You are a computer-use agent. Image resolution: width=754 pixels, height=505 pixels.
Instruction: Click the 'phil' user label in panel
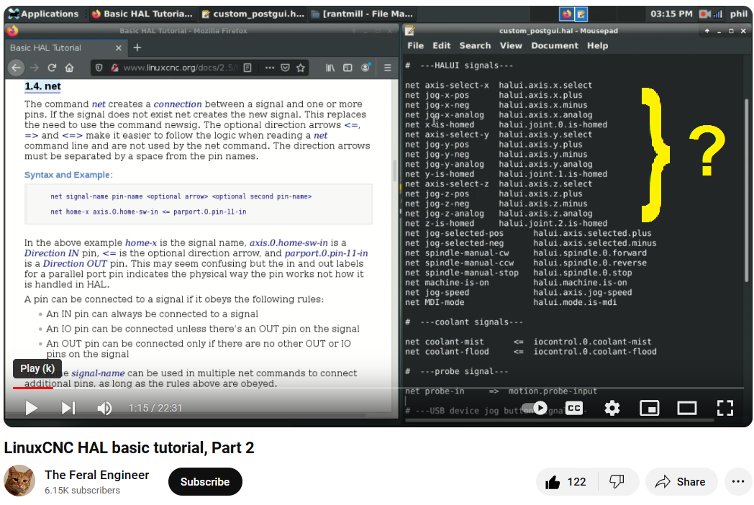[x=739, y=14]
